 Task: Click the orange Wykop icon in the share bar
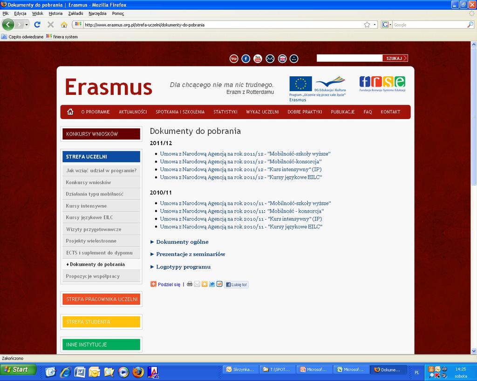219,284
